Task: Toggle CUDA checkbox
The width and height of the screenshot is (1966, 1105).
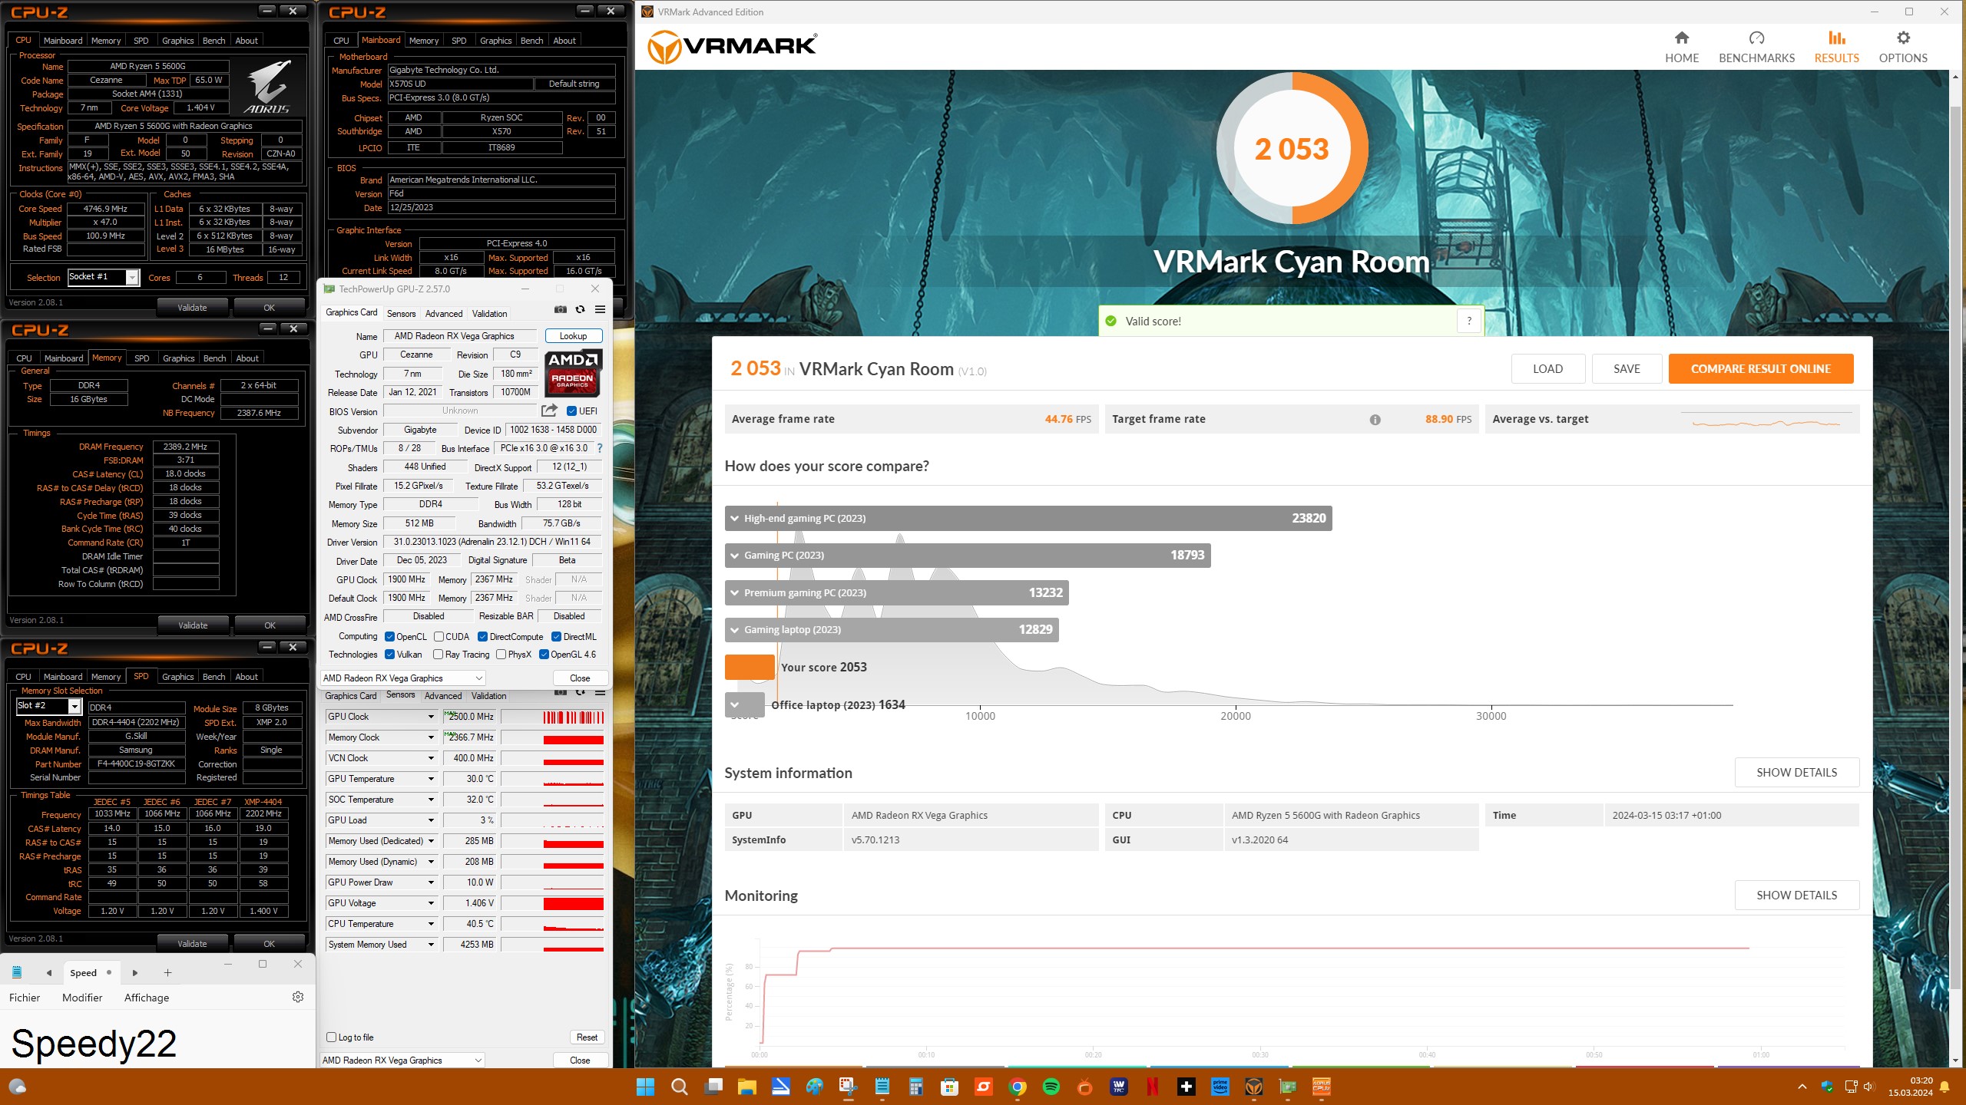Action: coord(439,636)
